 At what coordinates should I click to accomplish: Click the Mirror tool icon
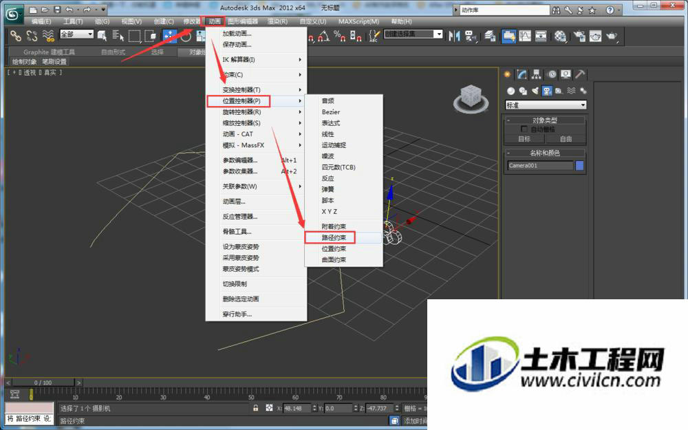coord(455,36)
